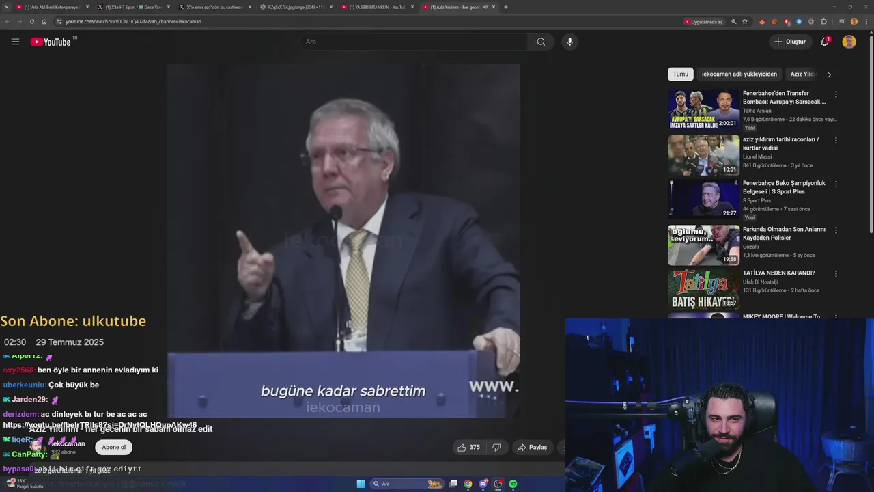Open Windows Start menu
874x492 pixels.
[x=361, y=484]
